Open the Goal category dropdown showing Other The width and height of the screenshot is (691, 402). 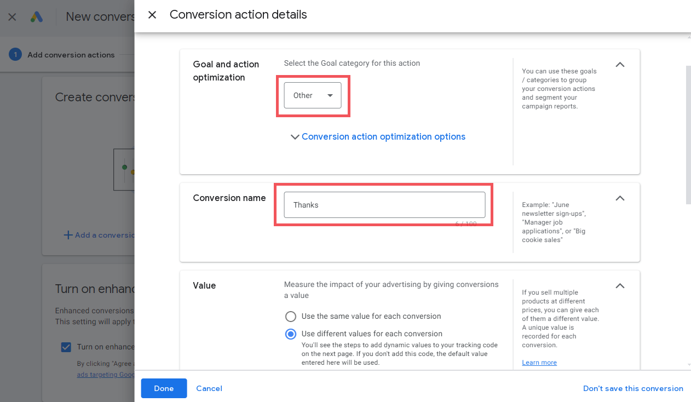[x=313, y=95]
